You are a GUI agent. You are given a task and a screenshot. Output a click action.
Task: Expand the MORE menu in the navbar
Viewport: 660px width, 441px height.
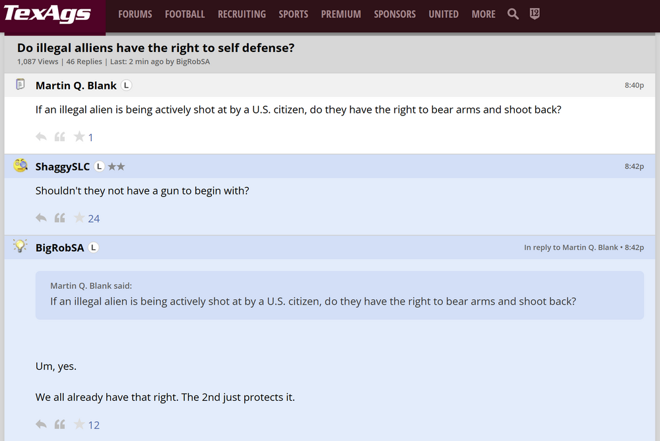click(483, 14)
